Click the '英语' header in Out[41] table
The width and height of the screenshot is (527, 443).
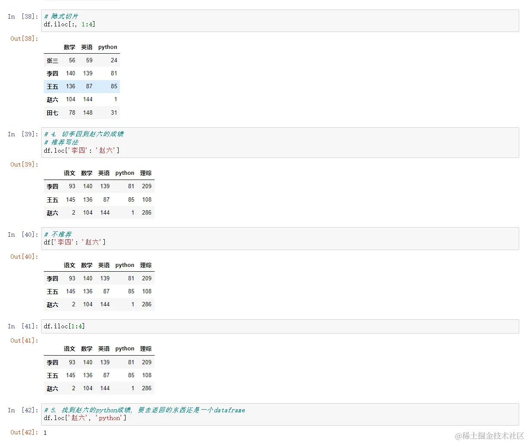coord(104,349)
